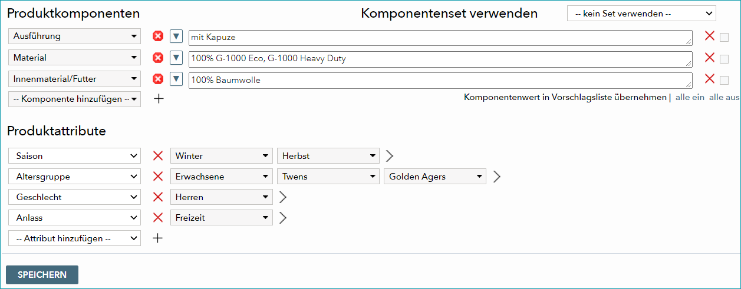Open the Komponentenset '-- kein Set verwenden --' dropdown
This screenshot has width=741, height=289.
click(641, 14)
